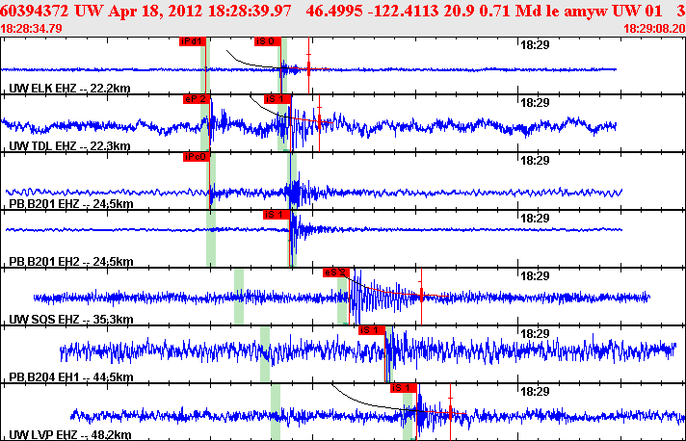This screenshot has height=441, width=686.
Task: Click the UW LVP EHZ station label
Action: (69, 435)
